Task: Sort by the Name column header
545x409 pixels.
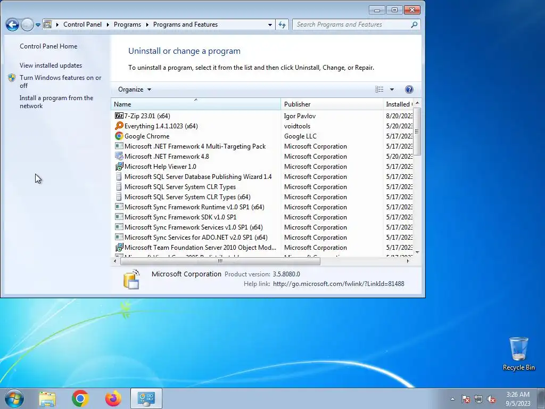Action: click(x=196, y=104)
